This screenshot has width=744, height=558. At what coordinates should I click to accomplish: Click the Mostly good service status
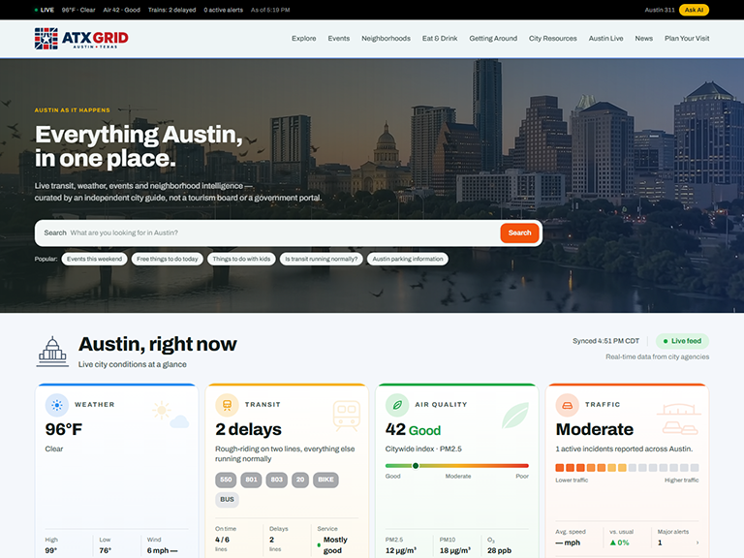335,545
